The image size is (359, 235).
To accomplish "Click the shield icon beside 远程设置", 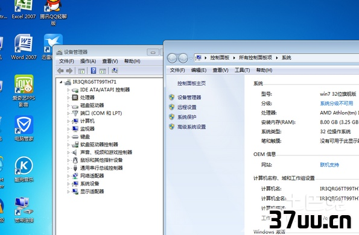I will click(x=172, y=107).
